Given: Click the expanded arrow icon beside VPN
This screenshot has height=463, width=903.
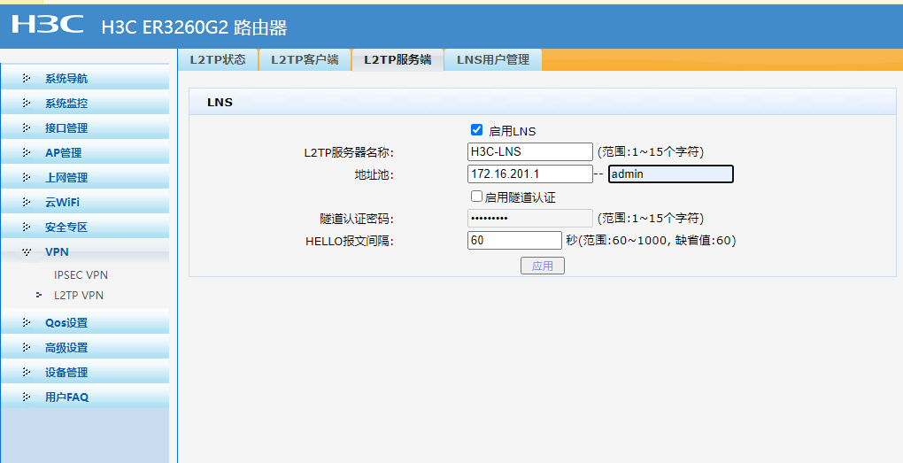Looking at the screenshot, I should pyautogui.click(x=27, y=251).
